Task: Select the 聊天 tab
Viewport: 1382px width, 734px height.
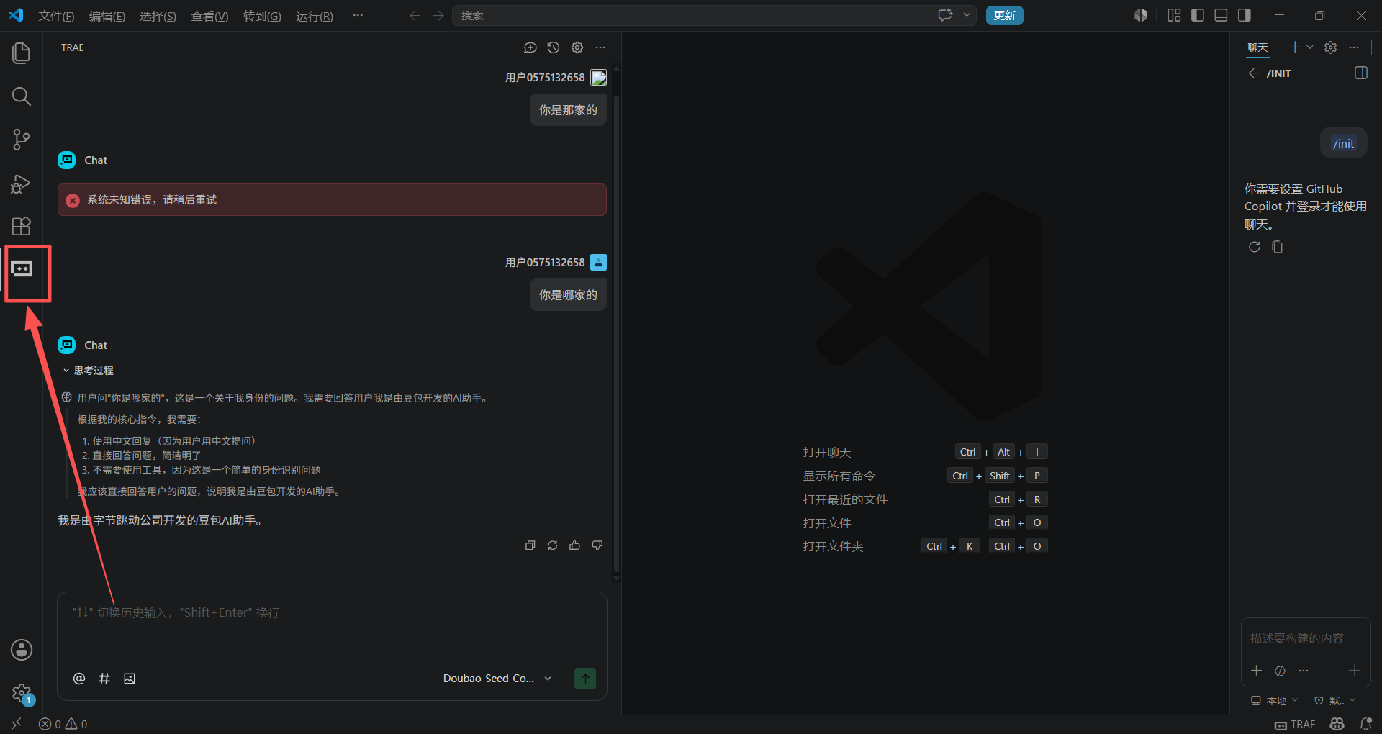Action: click(1257, 47)
